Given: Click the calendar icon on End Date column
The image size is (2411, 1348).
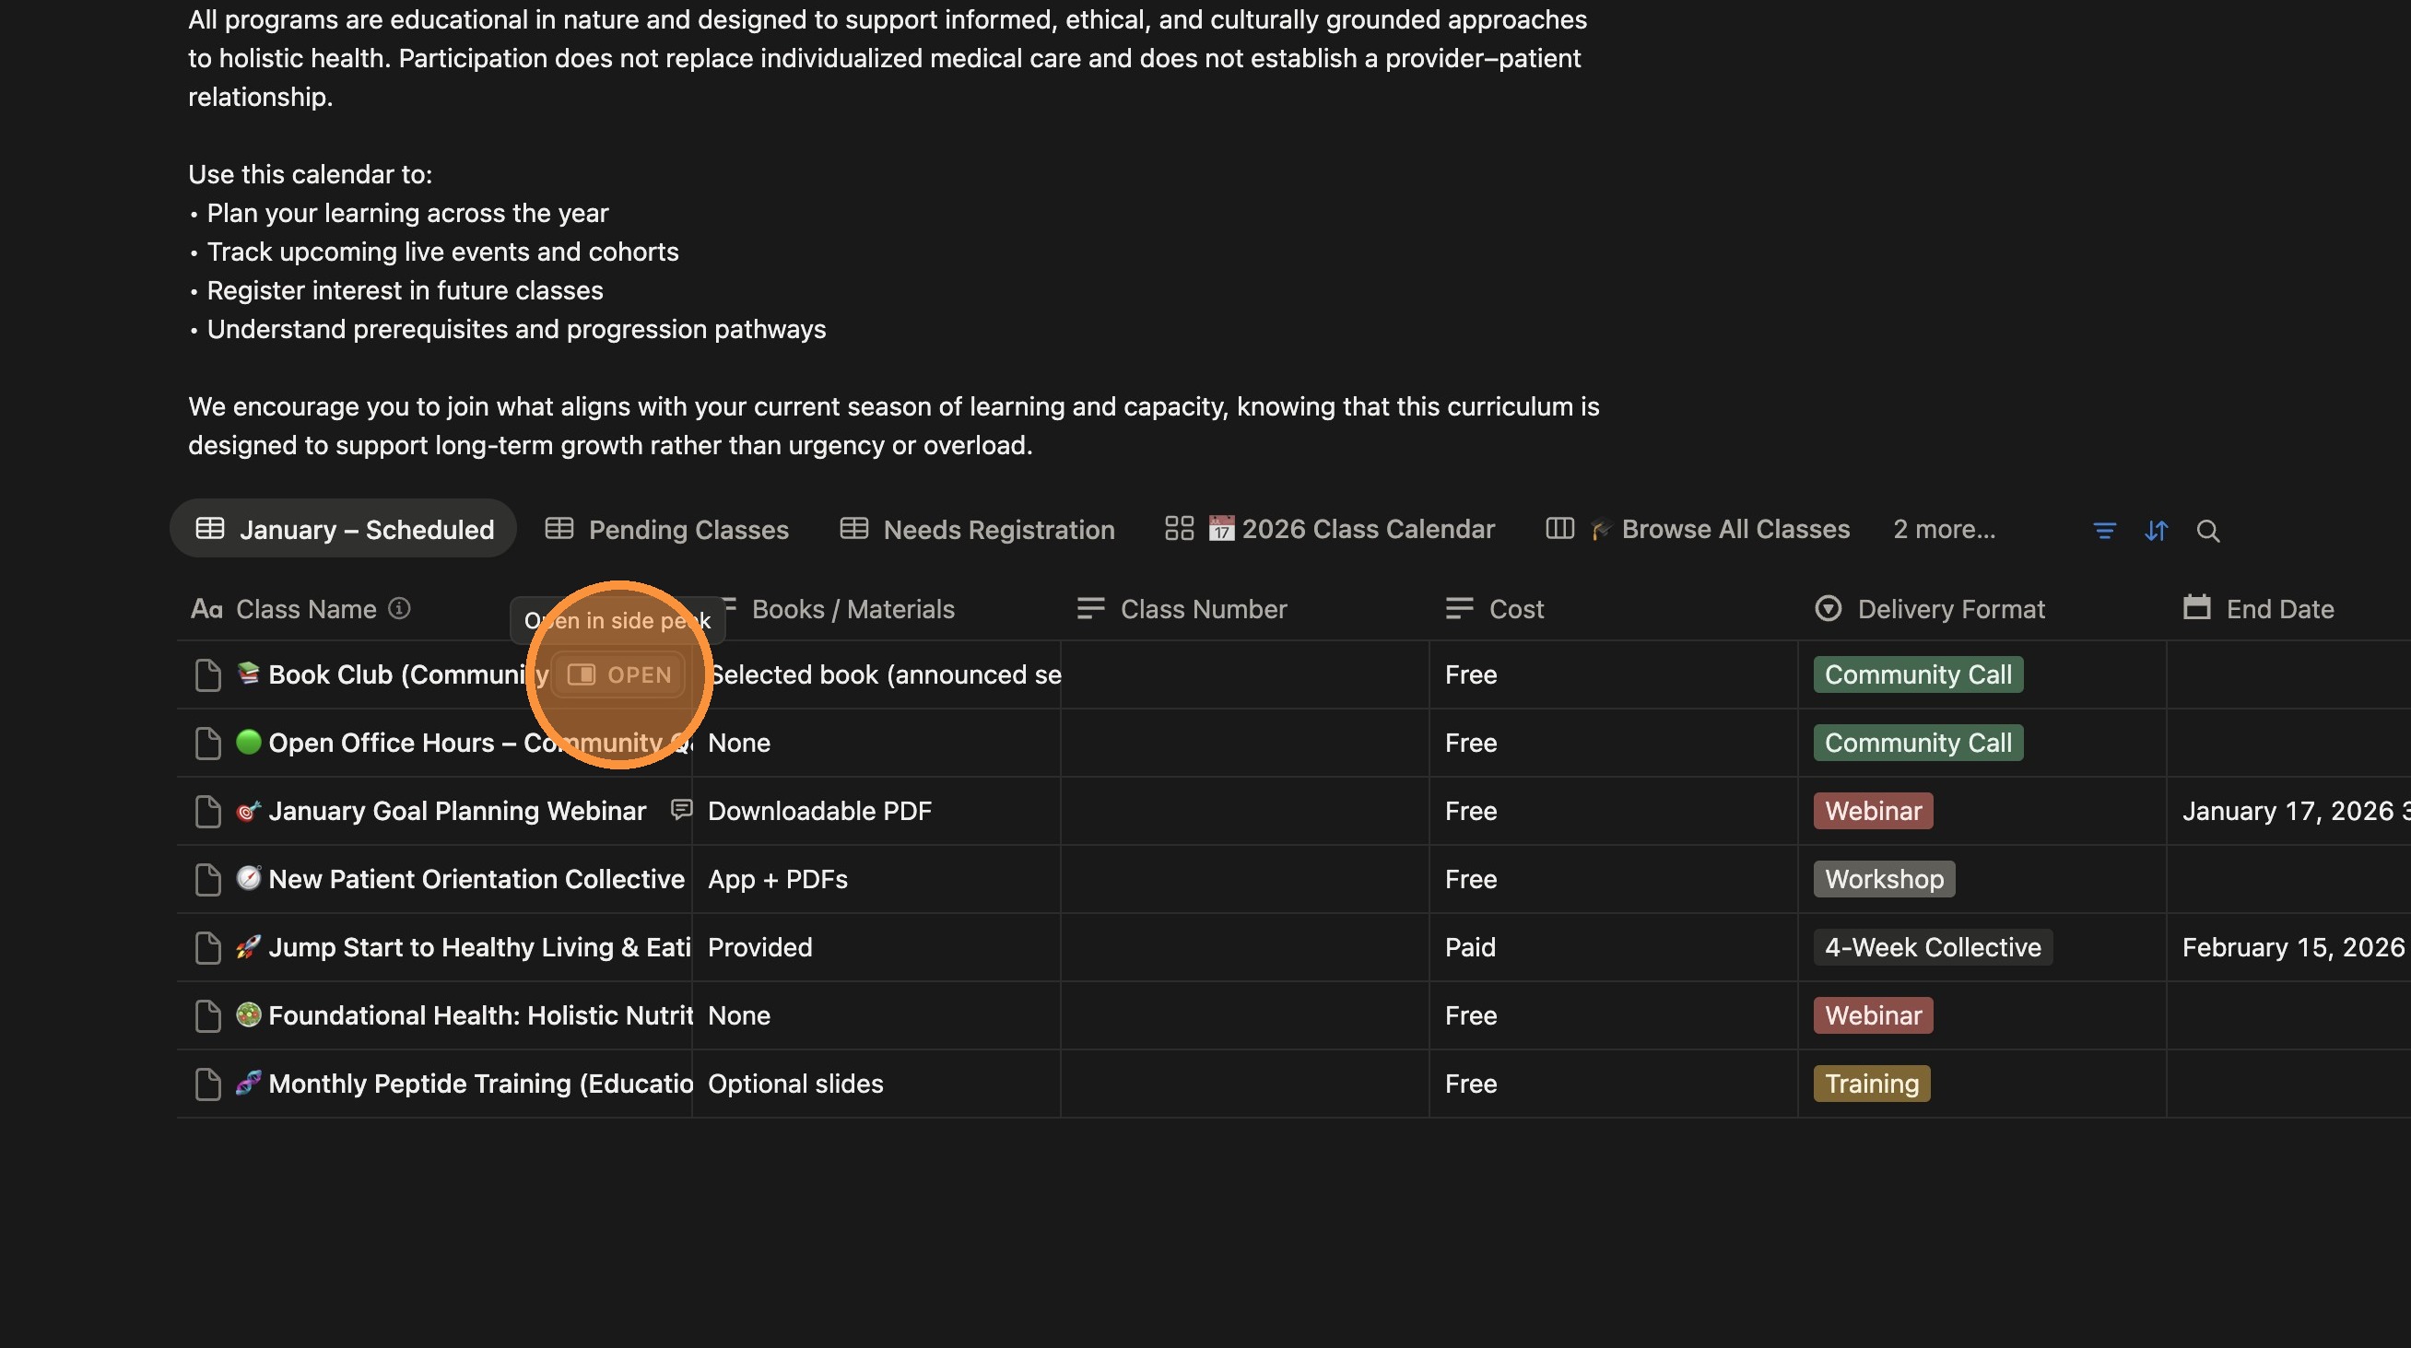Looking at the screenshot, I should 2197,608.
